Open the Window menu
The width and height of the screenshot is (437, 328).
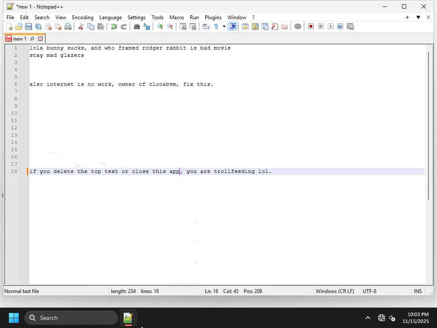coord(237,17)
